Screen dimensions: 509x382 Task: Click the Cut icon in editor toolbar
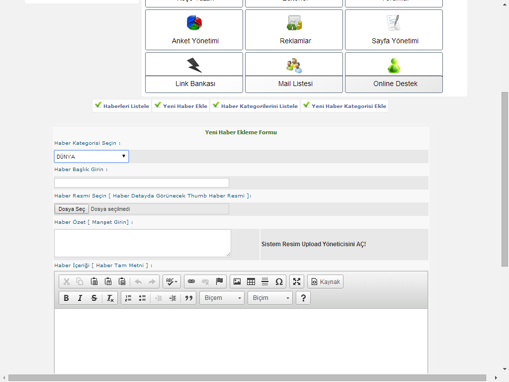tap(67, 282)
